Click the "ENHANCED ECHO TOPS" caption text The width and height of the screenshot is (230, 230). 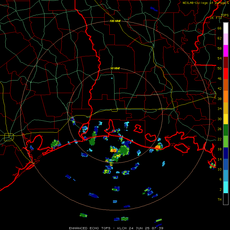tap(90, 228)
